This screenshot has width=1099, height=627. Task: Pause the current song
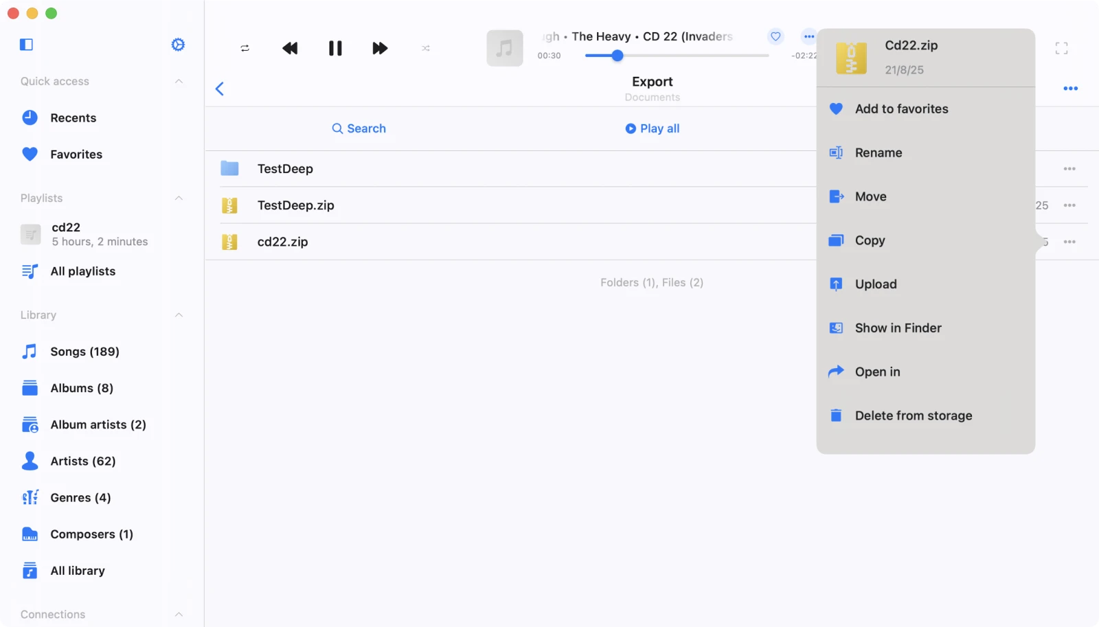pyautogui.click(x=335, y=48)
